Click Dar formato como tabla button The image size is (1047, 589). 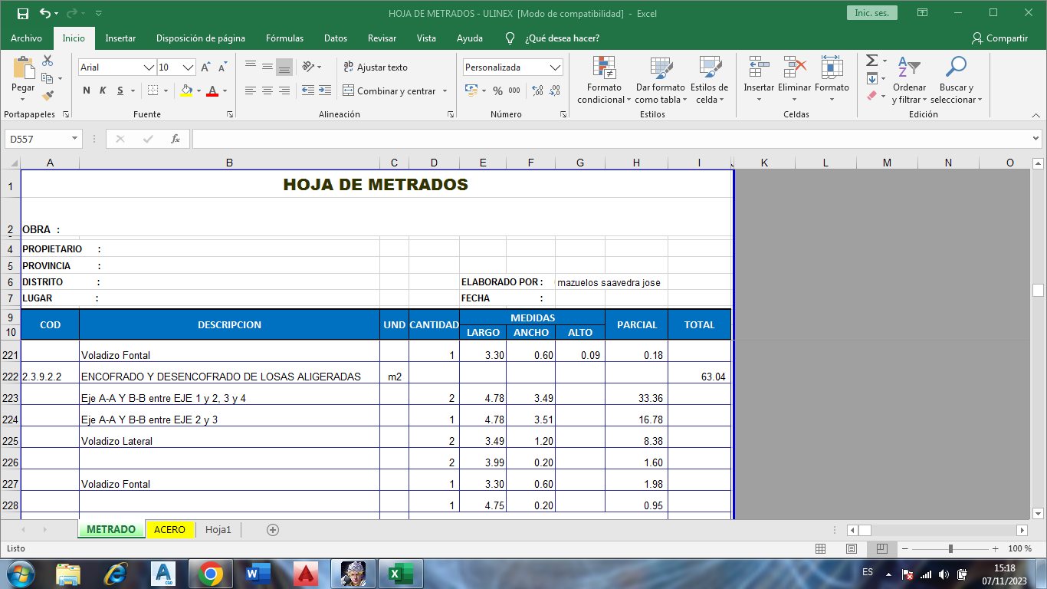click(660, 81)
